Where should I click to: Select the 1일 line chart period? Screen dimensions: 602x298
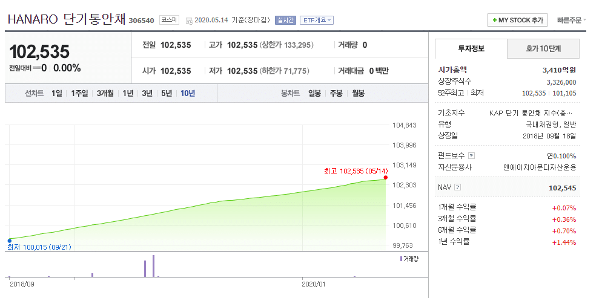click(56, 93)
